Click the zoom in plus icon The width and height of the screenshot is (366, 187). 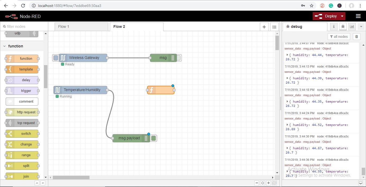point(268,183)
